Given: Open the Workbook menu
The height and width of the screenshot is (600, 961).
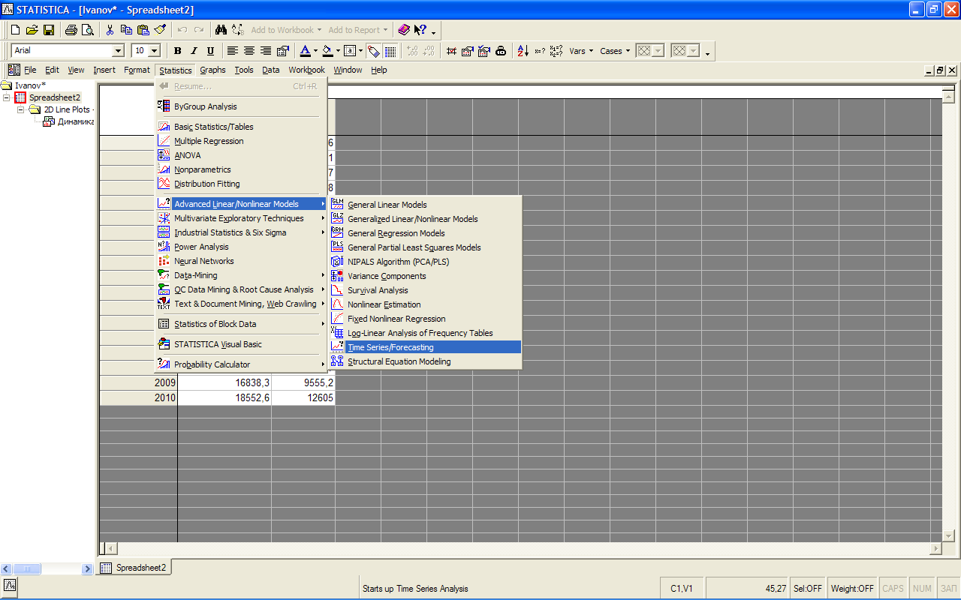Looking at the screenshot, I should point(306,70).
